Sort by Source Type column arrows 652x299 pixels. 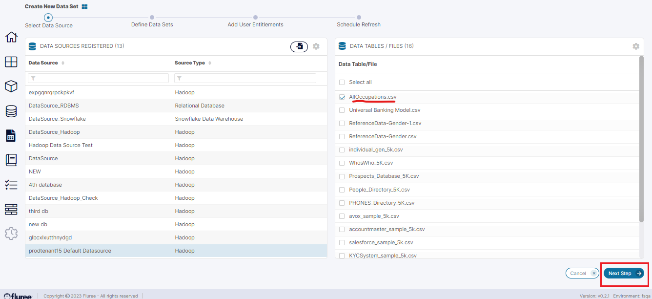tap(210, 63)
